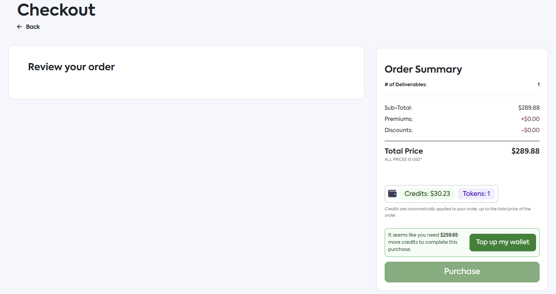Select the Credits: $30.23 badge
Screen dimensions: 556x294
427,194
